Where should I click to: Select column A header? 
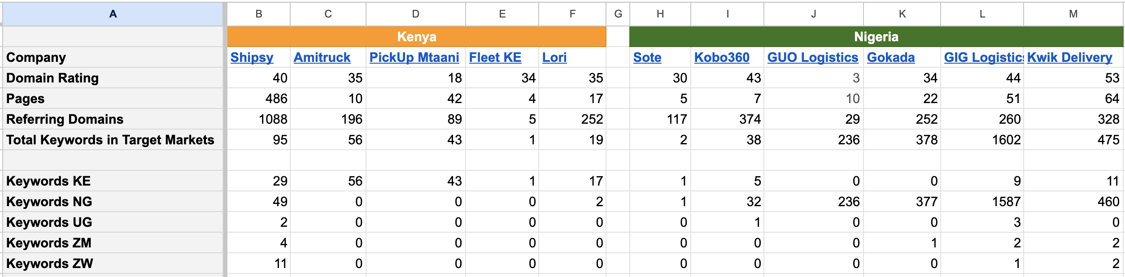113,14
